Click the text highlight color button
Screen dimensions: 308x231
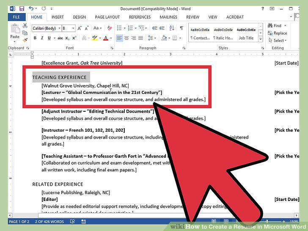tap(95, 38)
